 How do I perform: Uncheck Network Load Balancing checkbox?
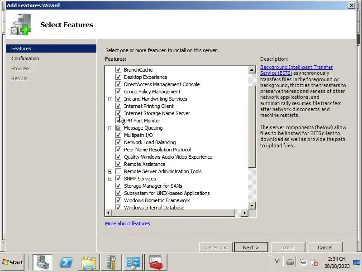click(x=118, y=142)
